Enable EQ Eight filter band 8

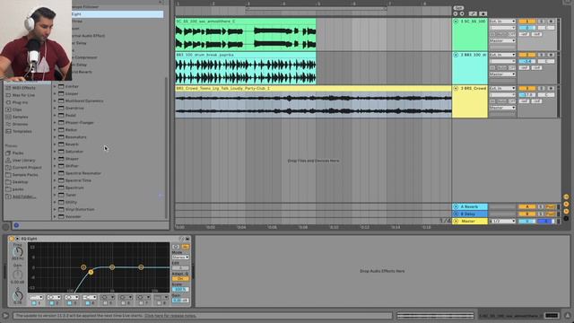click(x=159, y=303)
